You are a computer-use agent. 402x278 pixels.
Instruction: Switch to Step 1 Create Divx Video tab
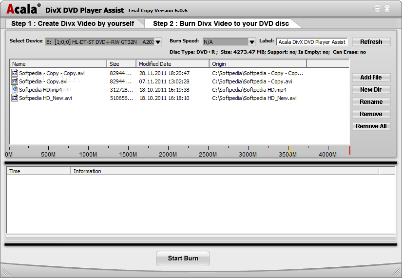pos(73,23)
